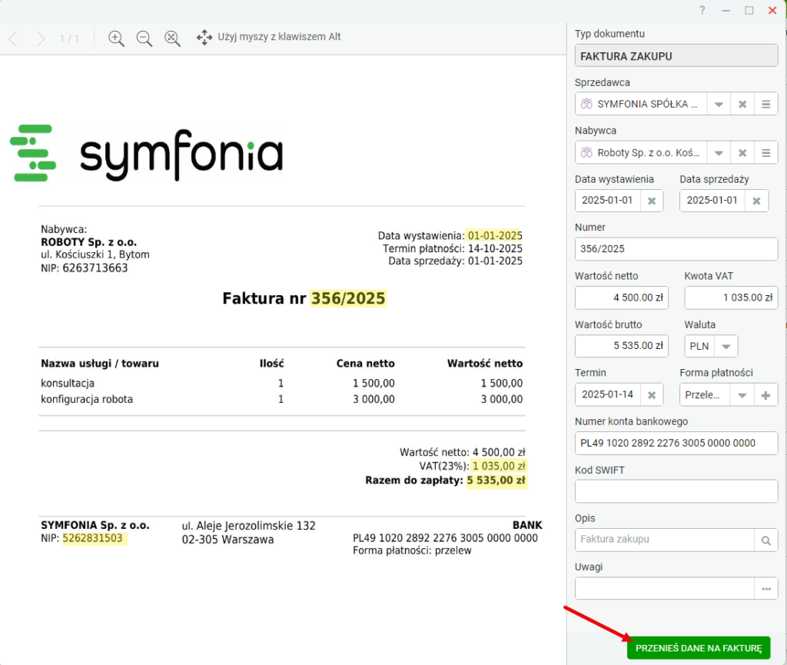Go to next page arrow
The image size is (787, 665).
[40, 38]
